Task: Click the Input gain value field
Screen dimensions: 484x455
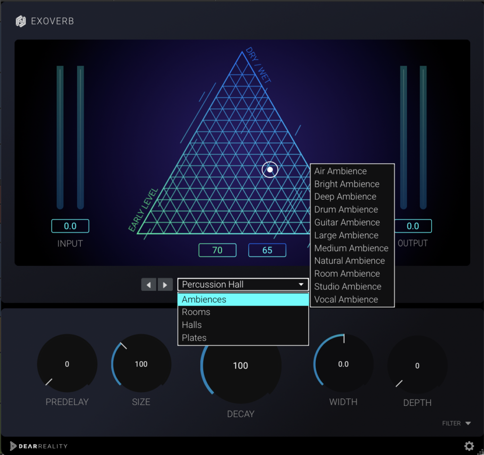Action: pos(70,226)
